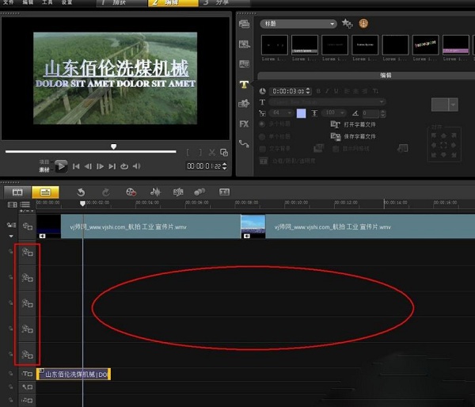Expand the overlay tracks arrow below ripple icon
The height and width of the screenshot is (407, 475).
(11, 236)
